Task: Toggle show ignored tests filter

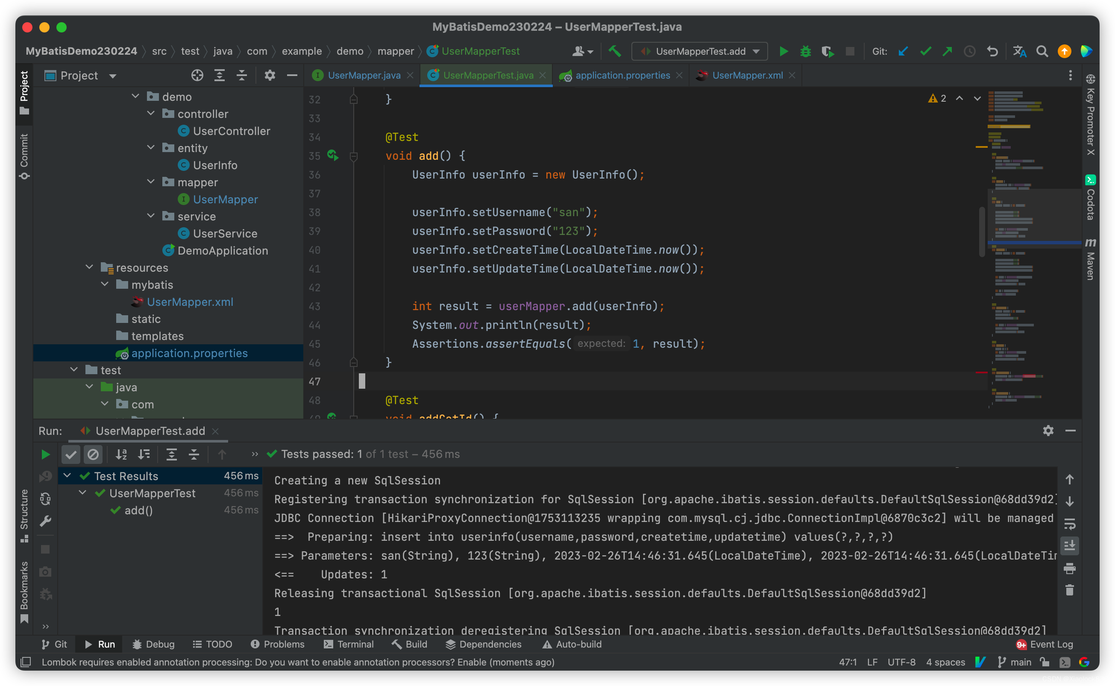Action: [x=93, y=454]
